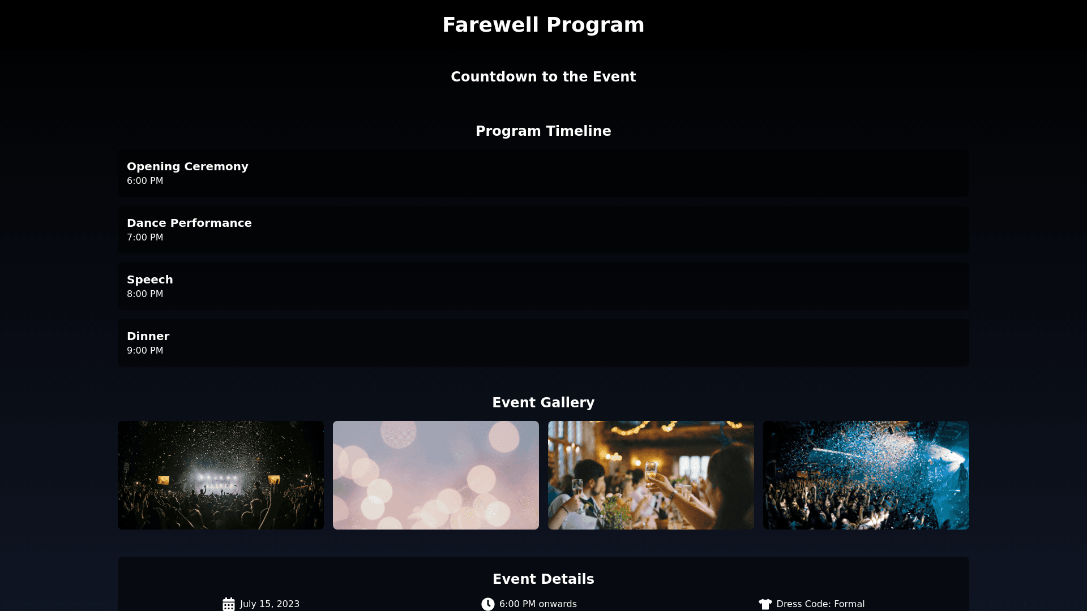This screenshot has width=1087, height=611.
Task: Choose the Dinner 9:00 PM timeline card
Action: coord(543,343)
